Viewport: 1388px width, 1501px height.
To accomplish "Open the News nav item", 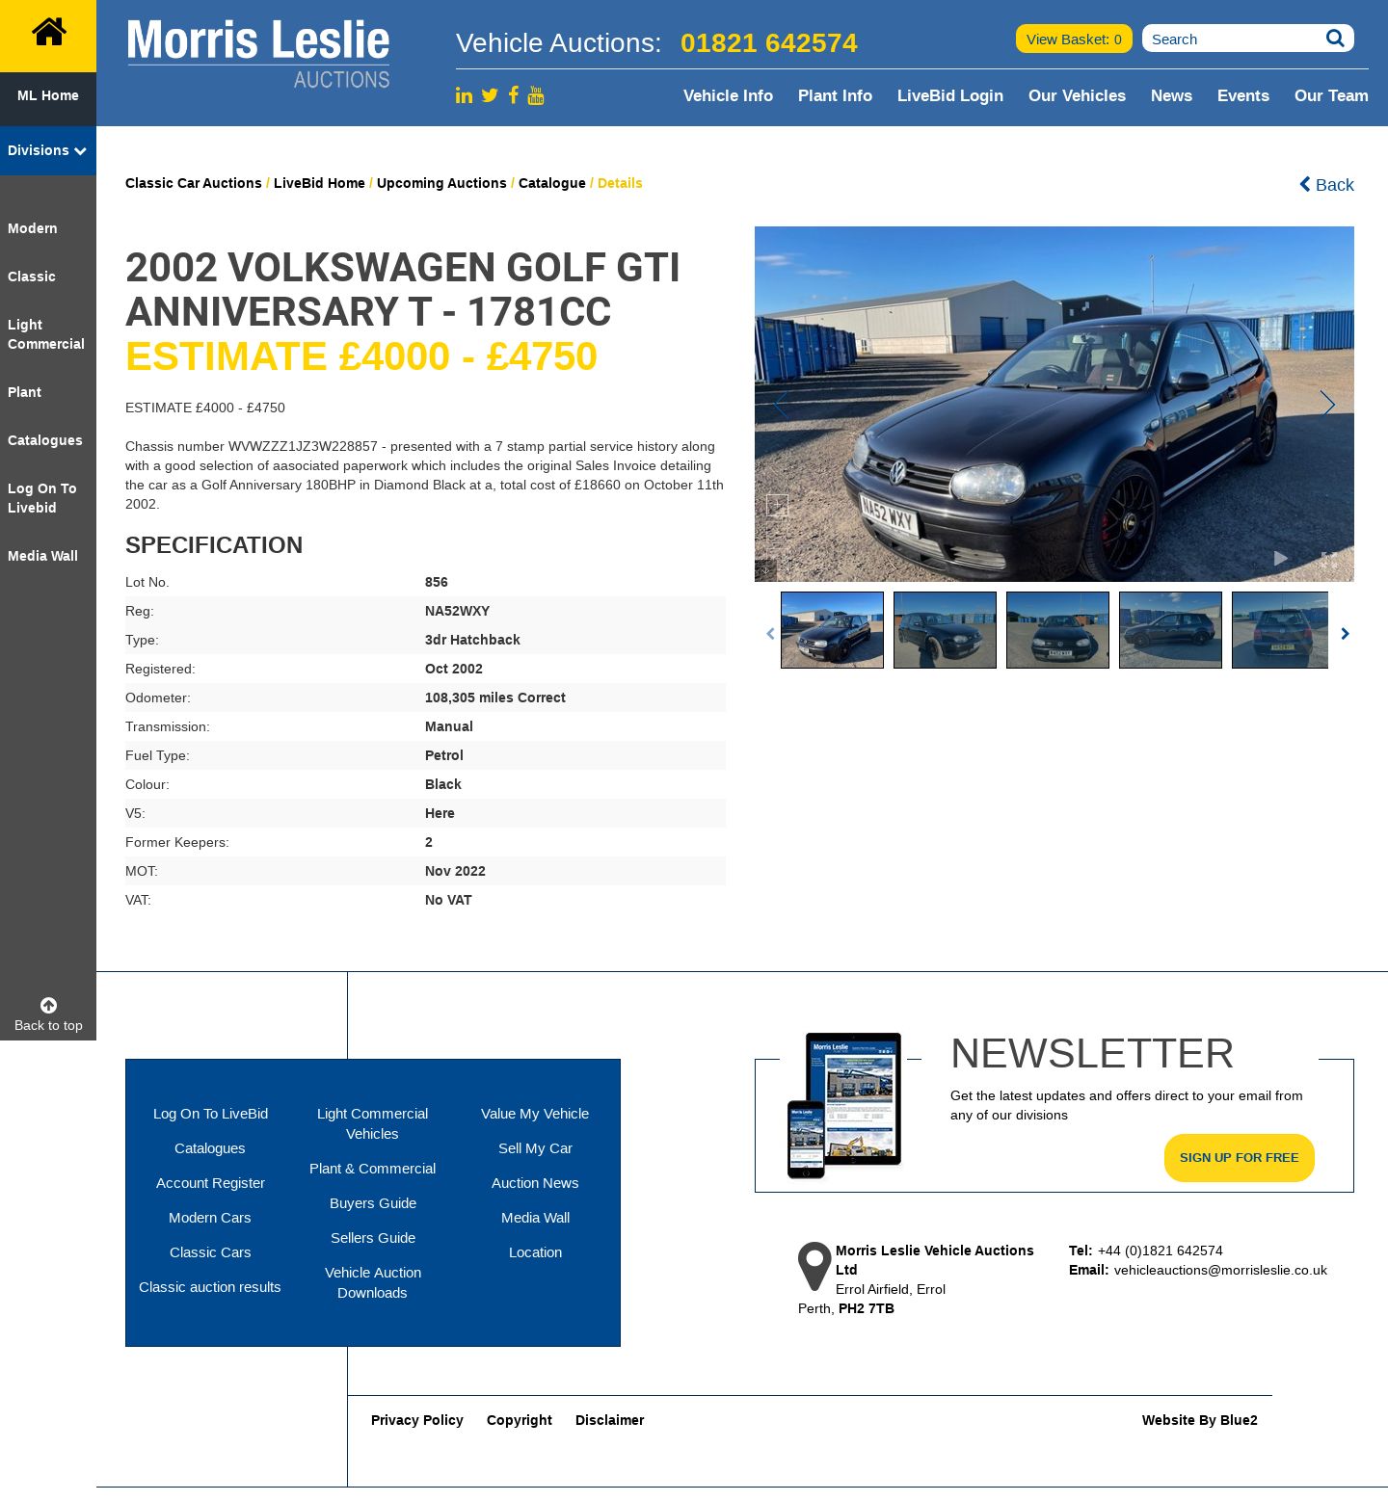I will click(x=1171, y=95).
